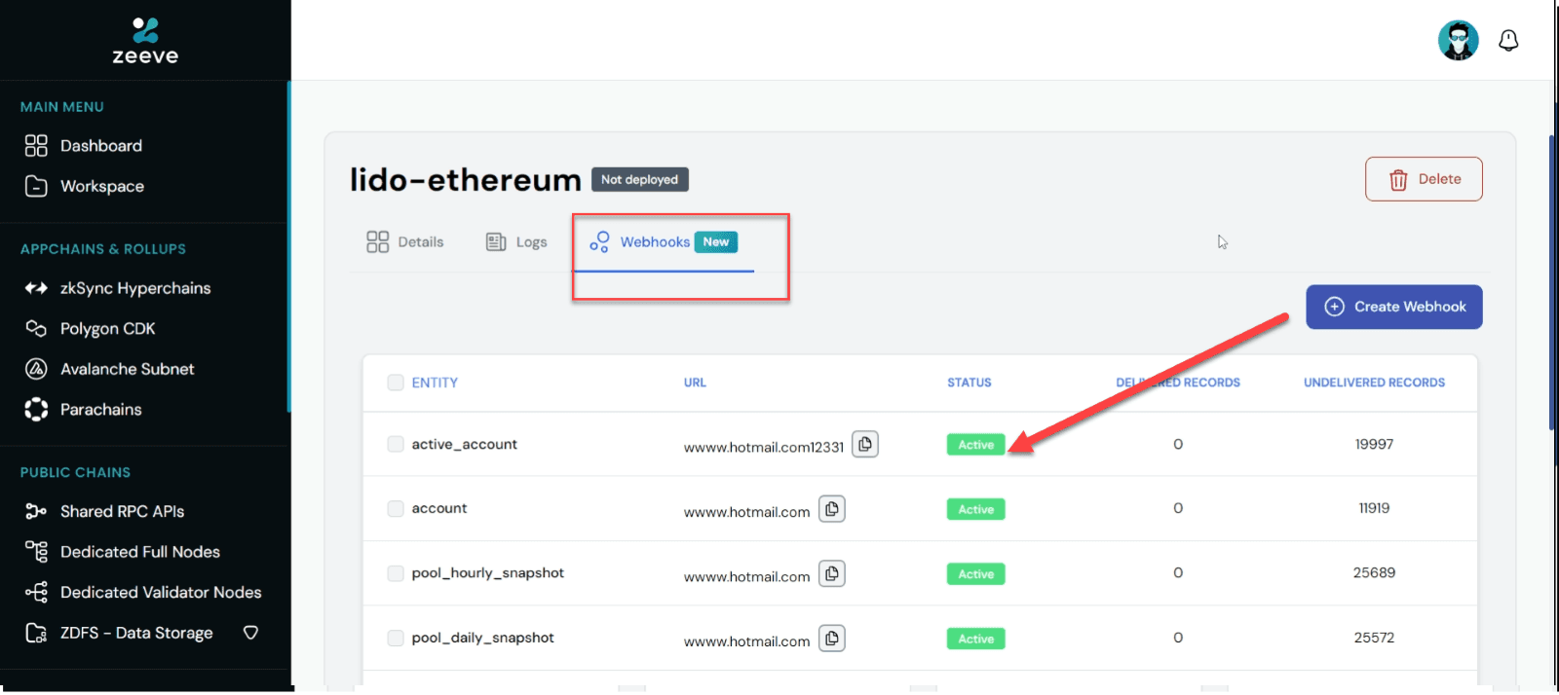Viewport: 1559px width, 695px height.
Task: Click the lido-ethereum title
Action: point(466,180)
